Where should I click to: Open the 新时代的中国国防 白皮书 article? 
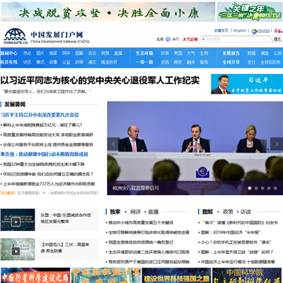(x=241, y=222)
